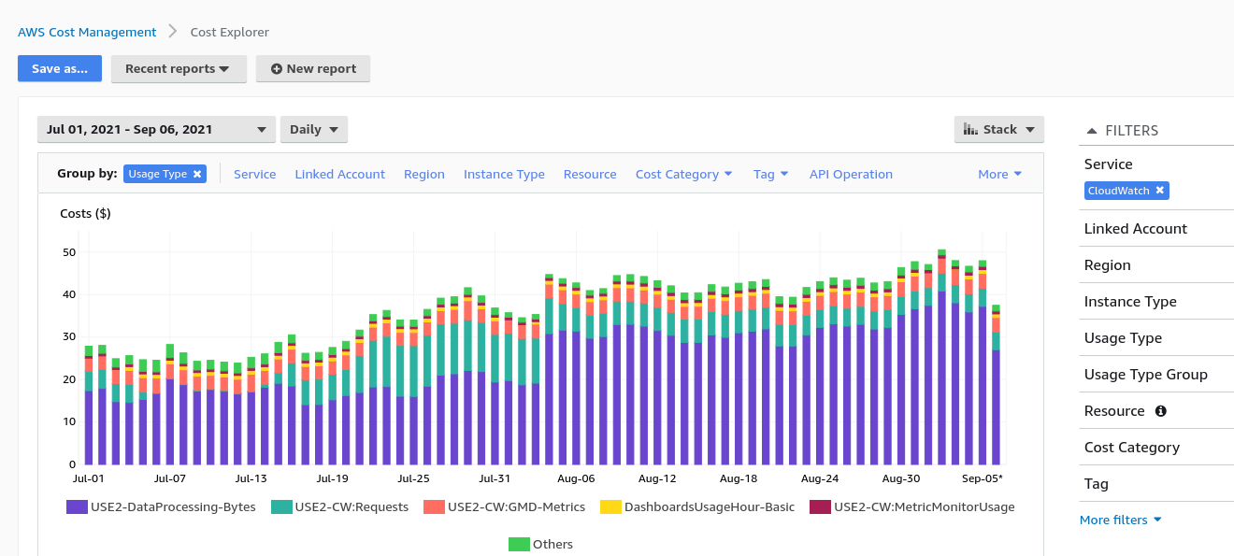1234x556 pixels.
Task: Collapse the FILTERS panel using its arrow
Action: pyautogui.click(x=1092, y=130)
